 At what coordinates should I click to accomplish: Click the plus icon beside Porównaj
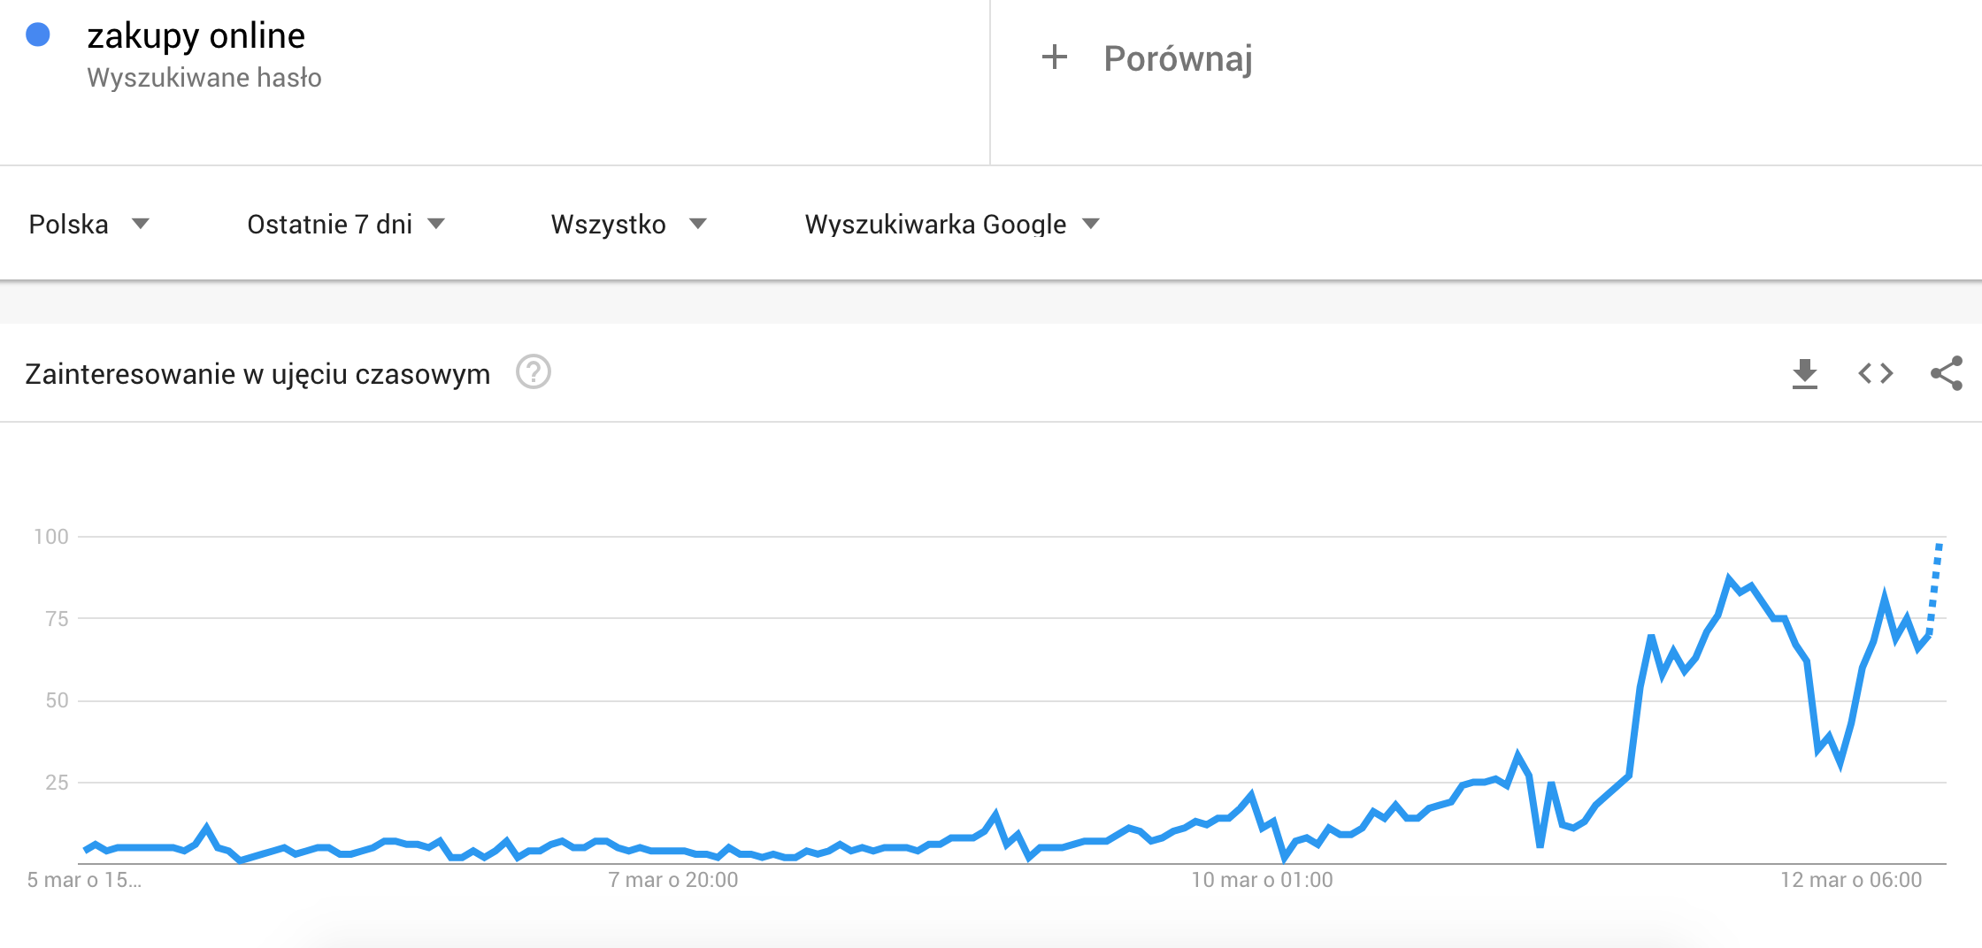(x=1054, y=57)
